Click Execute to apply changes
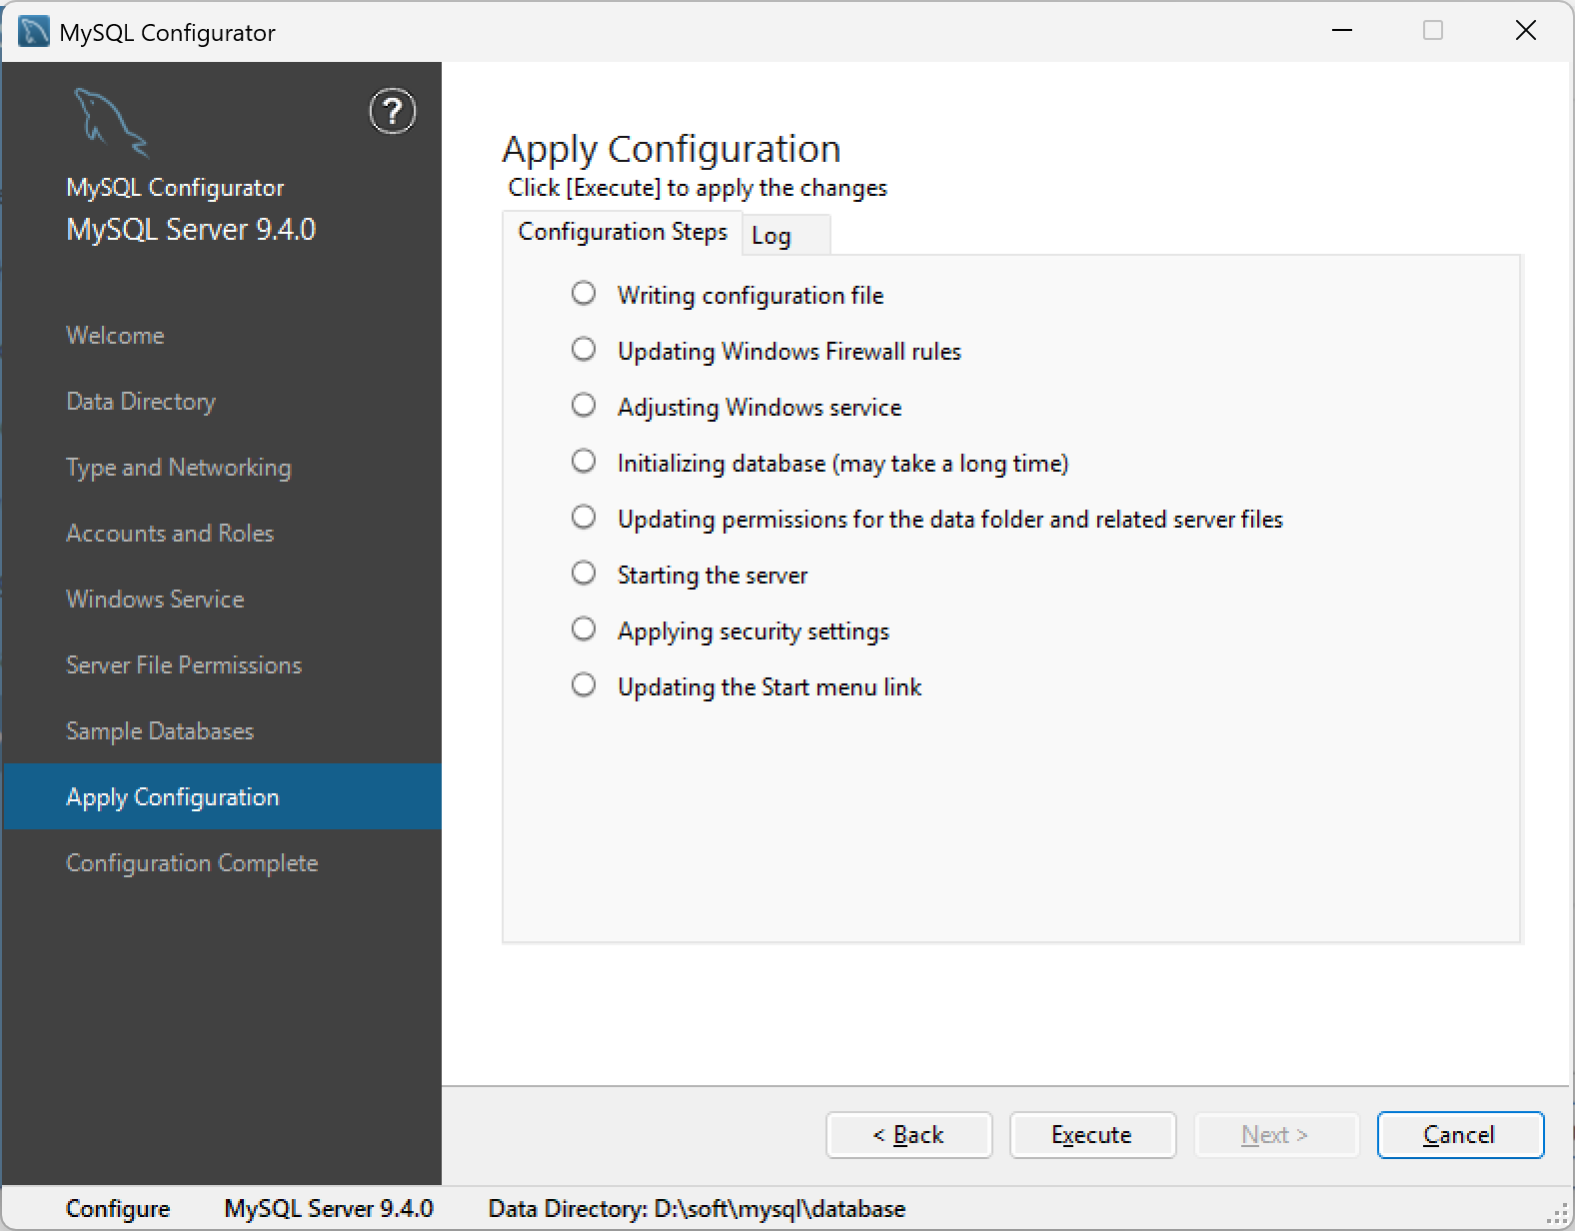Screen dimensions: 1575x1231 coord(1092,1135)
